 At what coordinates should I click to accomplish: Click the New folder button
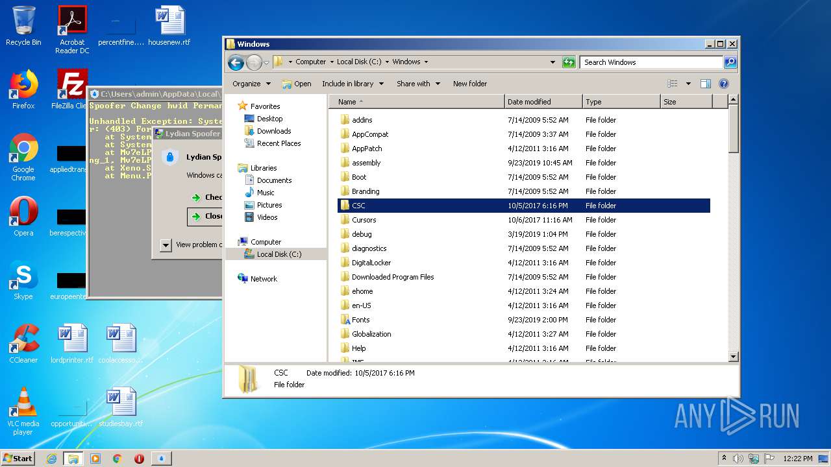click(470, 84)
